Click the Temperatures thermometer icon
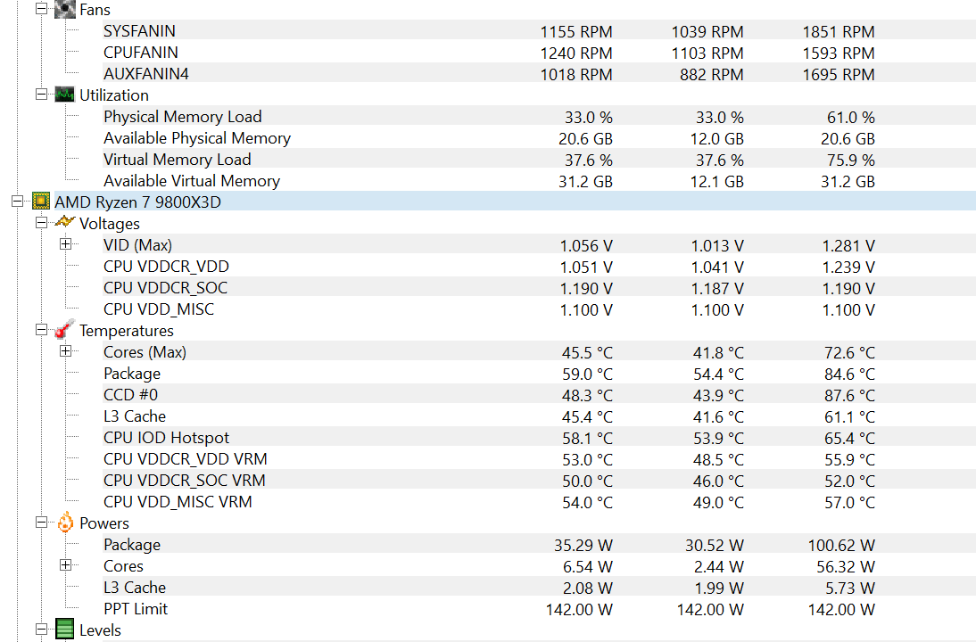976x642 pixels. 65,330
